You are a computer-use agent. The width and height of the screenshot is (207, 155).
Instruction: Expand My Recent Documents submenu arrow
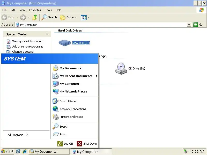97,76
